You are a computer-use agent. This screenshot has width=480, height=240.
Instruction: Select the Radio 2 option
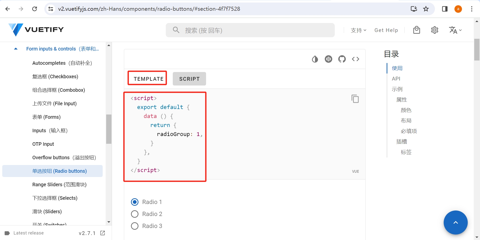[x=134, y=214]
